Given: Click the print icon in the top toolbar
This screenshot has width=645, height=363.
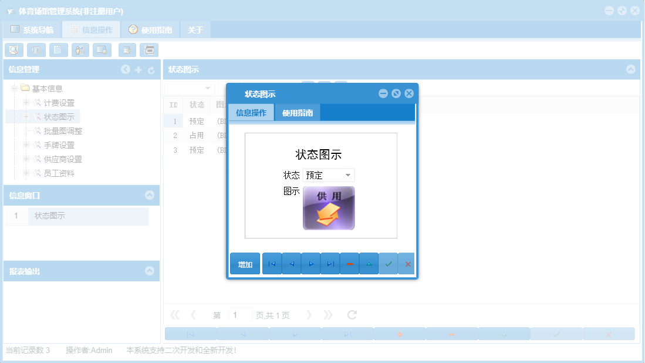Looking at the screenshot, I should pyautogui.click(x=149, y=50).
